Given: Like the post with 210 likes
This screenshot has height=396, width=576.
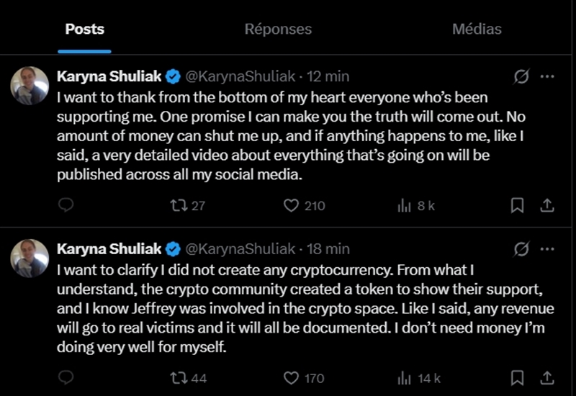Looking at the screenshot, I should pyautogui.click(x=291, y=206).
